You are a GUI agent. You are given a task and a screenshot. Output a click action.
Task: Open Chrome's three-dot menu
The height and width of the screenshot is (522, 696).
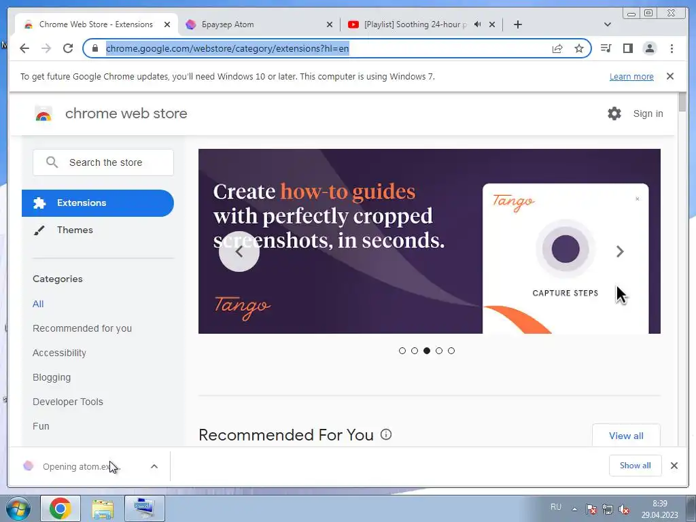(672, 48)
